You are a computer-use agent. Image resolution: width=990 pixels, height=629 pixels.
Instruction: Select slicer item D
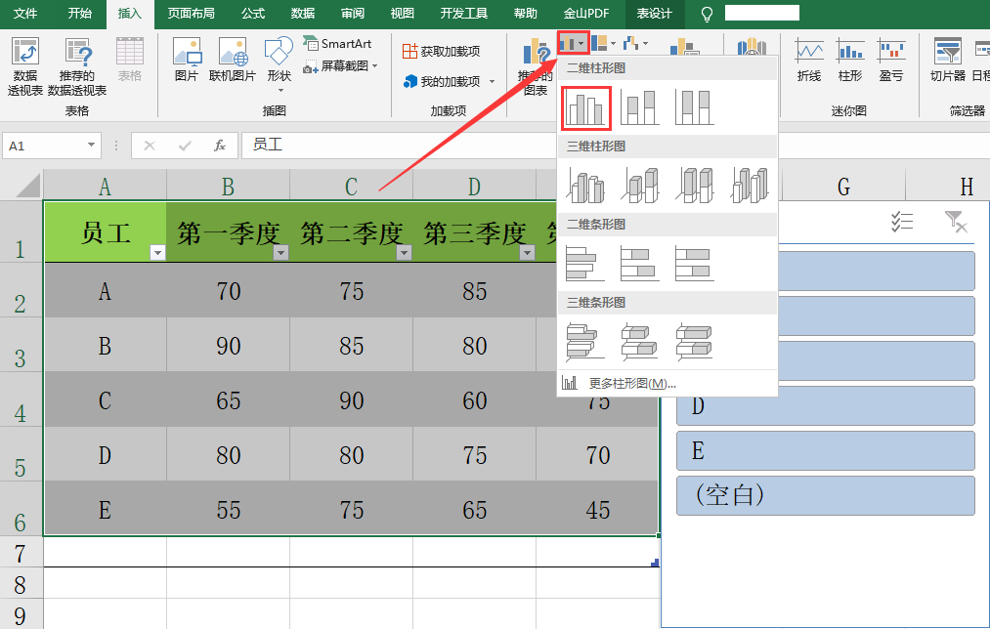tap(826, 405)
